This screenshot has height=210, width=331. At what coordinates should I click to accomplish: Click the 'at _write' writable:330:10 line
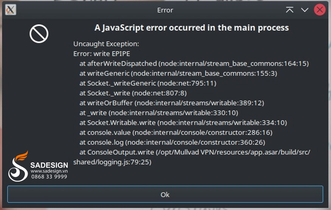pyautogui.click(x=159, y=113)
